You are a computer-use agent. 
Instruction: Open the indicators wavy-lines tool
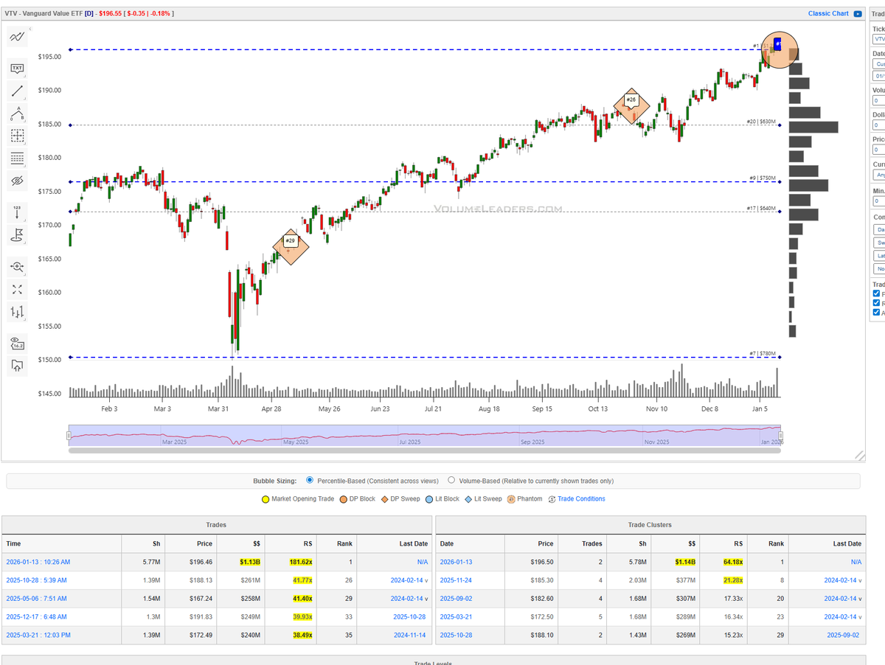click(x=17, y=36)
